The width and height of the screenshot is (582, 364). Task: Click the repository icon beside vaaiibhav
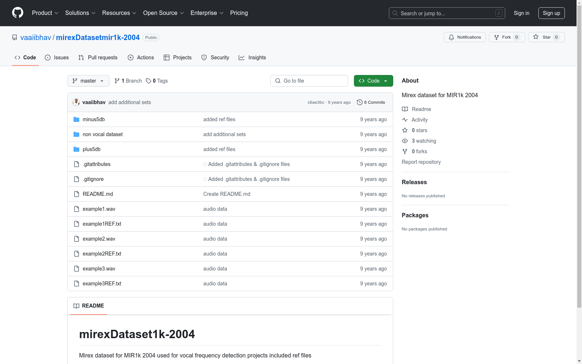15,37
